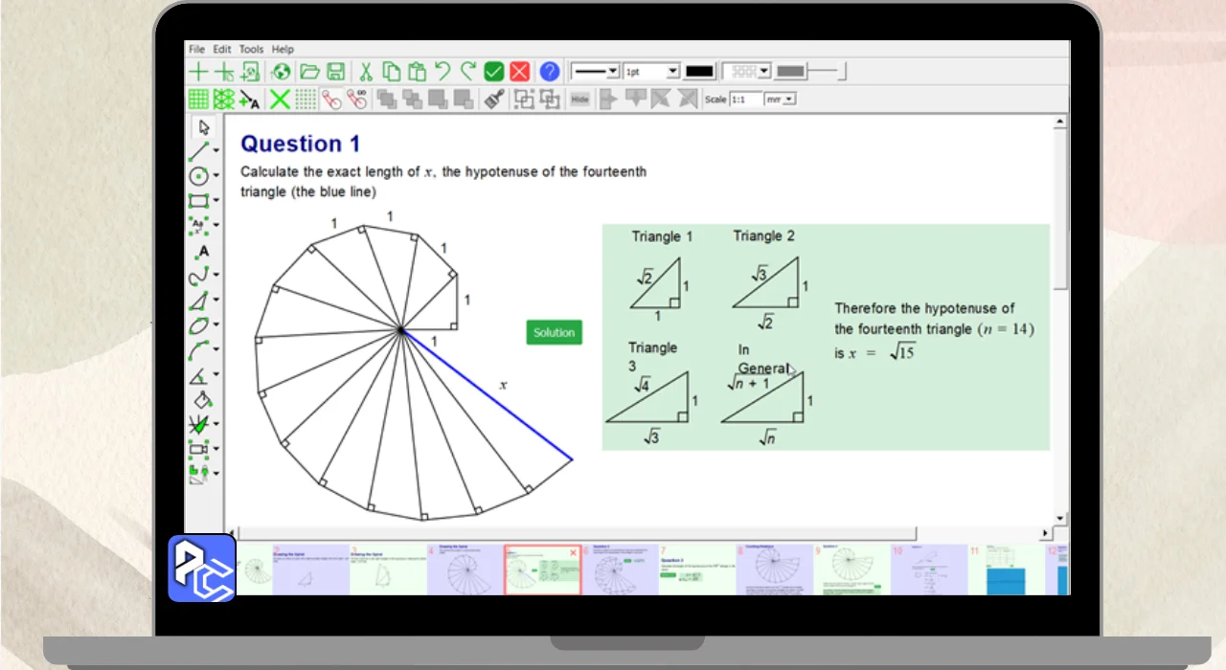Expand the curve tool options arrow
Screen dimensions: 1226x670
(216, 277)
